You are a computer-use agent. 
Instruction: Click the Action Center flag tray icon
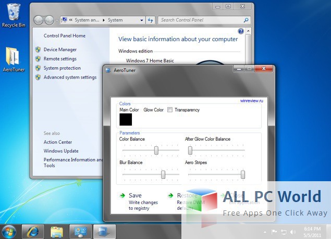274,232
